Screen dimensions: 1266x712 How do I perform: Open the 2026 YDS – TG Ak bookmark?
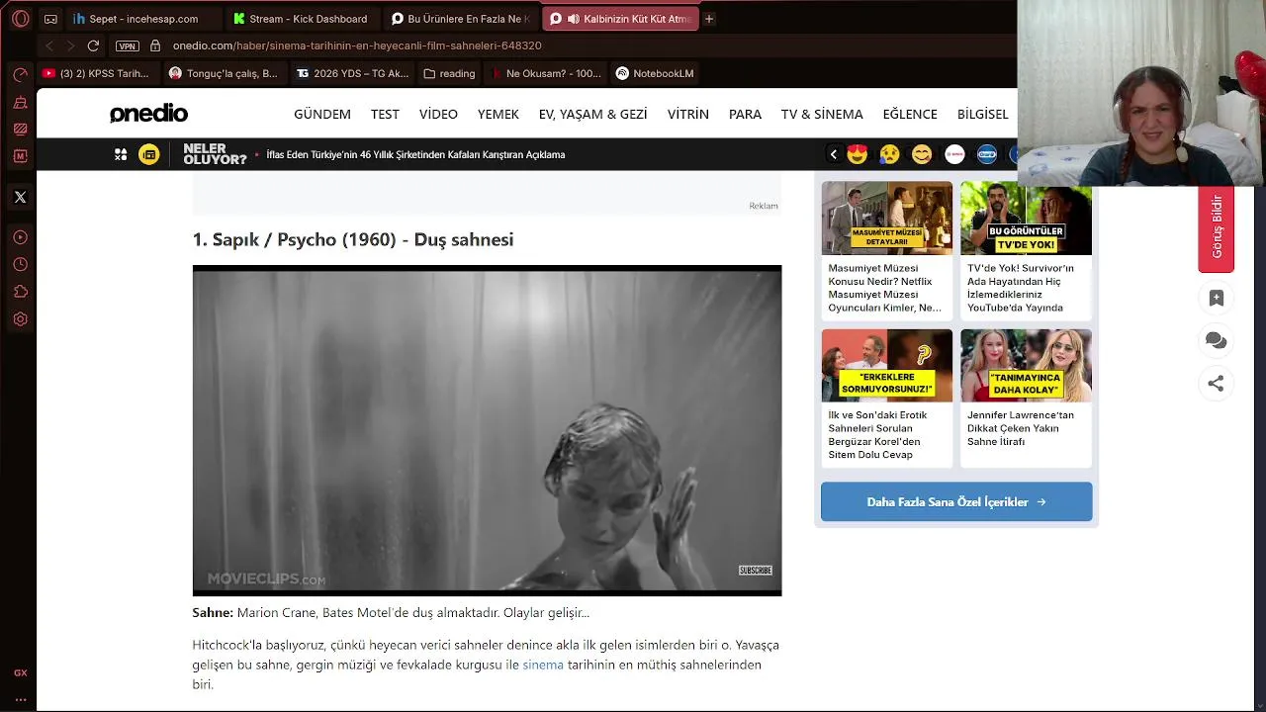point(353,73)
